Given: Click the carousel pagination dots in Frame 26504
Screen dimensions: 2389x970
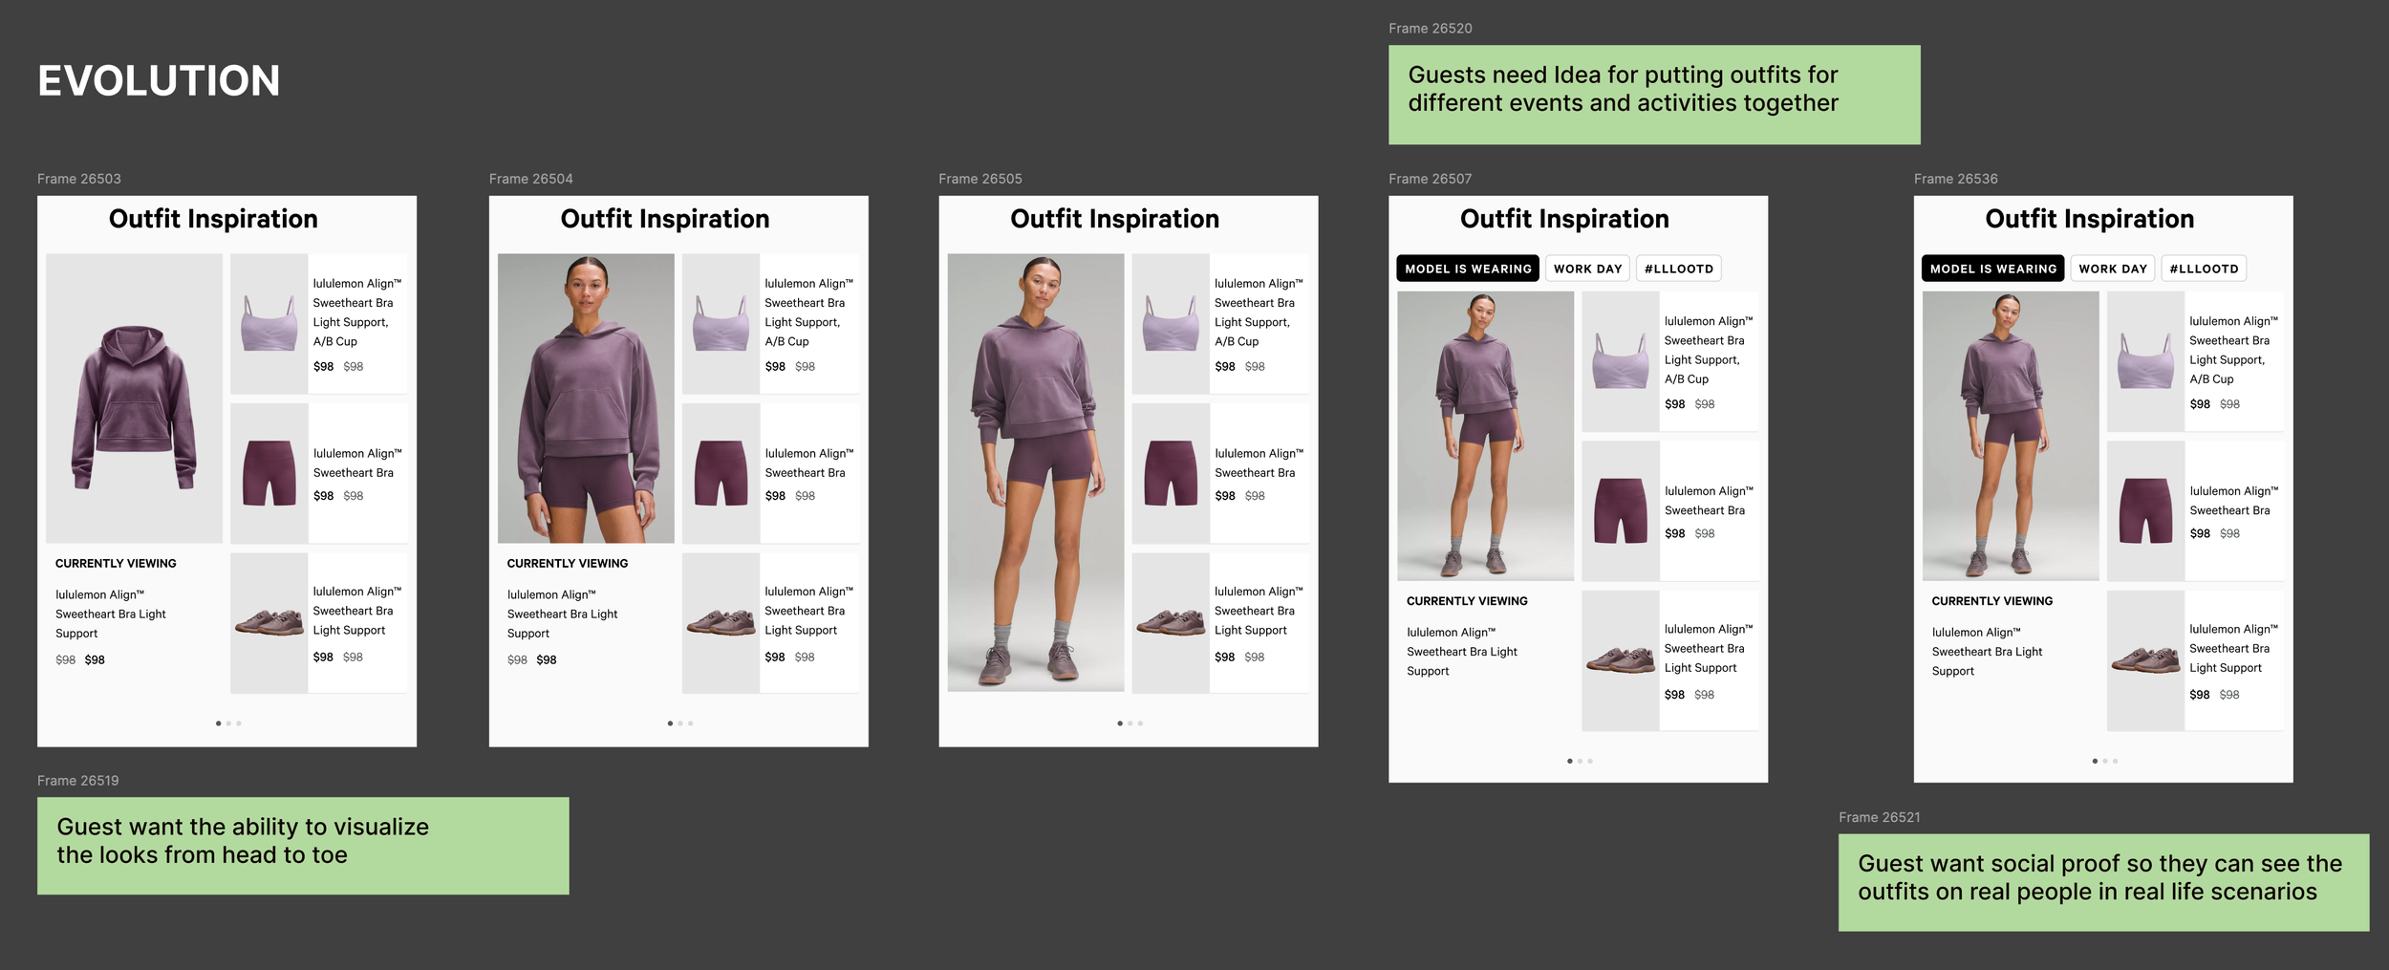Looking at the screenshot, I should [680, 723].
